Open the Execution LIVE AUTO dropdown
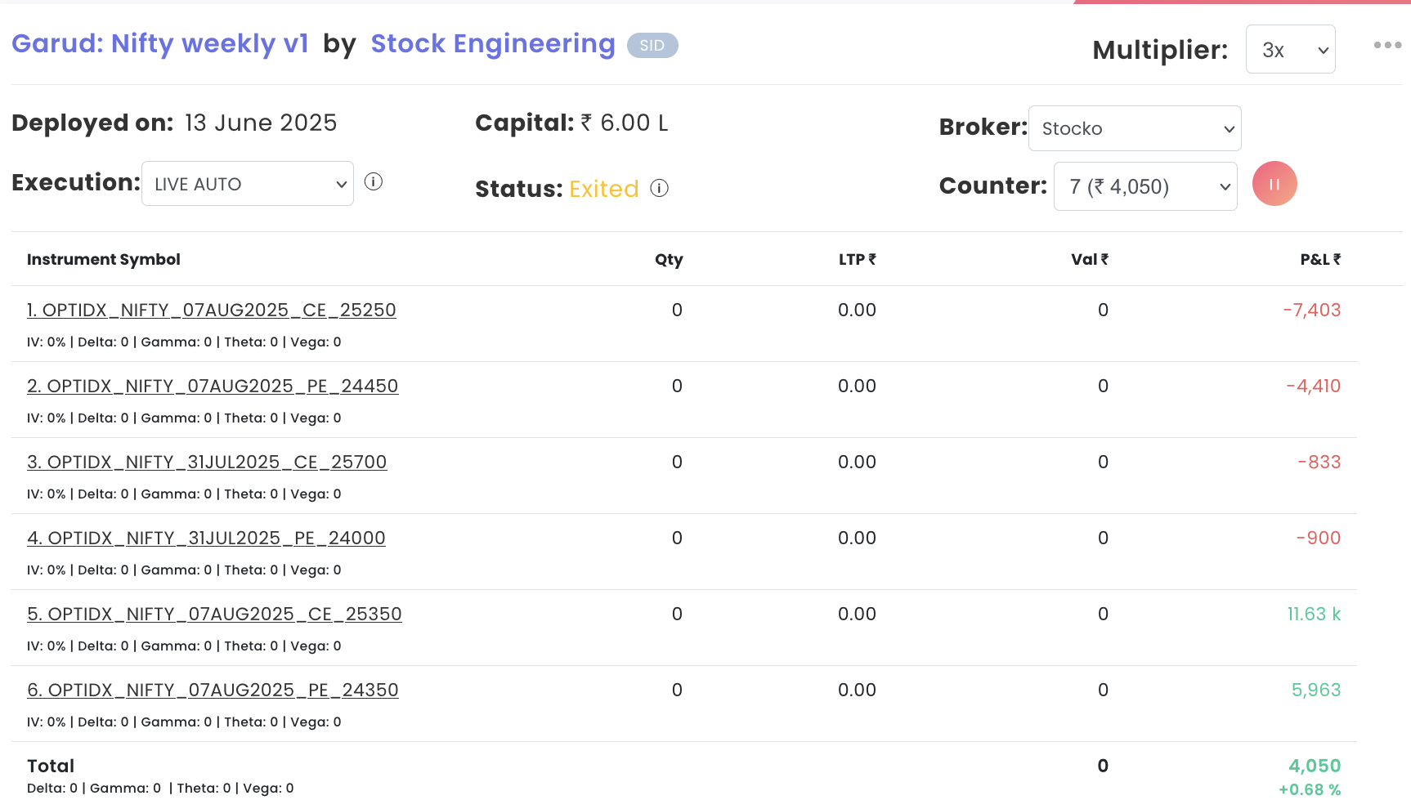The image size is (1411, 809). (x=247, y=184)
